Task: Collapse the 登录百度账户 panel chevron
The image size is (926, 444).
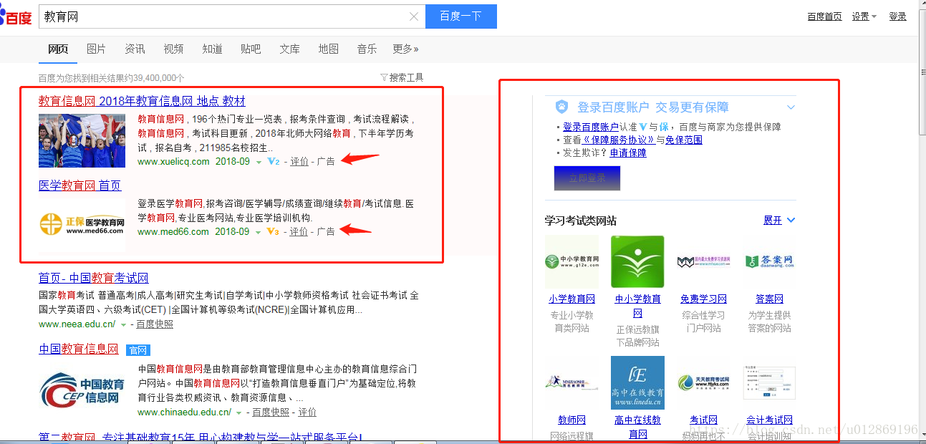Action: [791, 107]
